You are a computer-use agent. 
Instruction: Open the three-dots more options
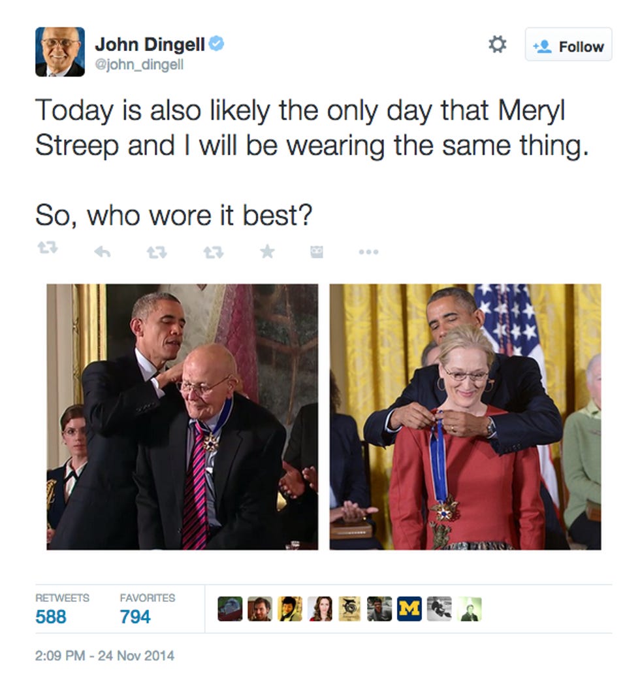pos(368,252)
